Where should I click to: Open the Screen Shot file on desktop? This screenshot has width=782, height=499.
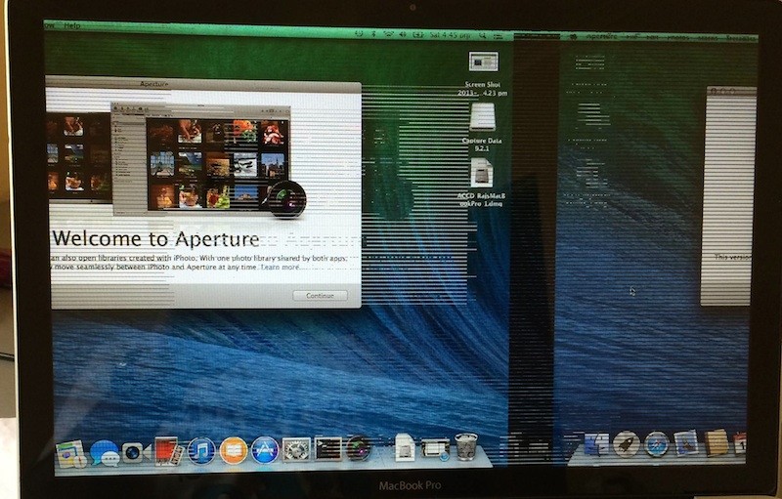click(x=483, y=62)
